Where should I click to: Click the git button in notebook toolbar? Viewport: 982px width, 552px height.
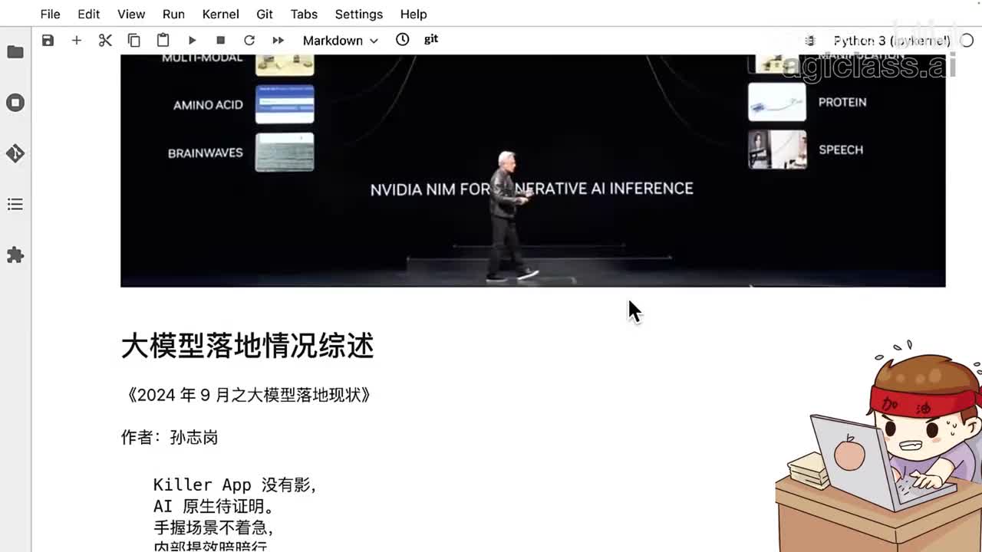(431, 39)
